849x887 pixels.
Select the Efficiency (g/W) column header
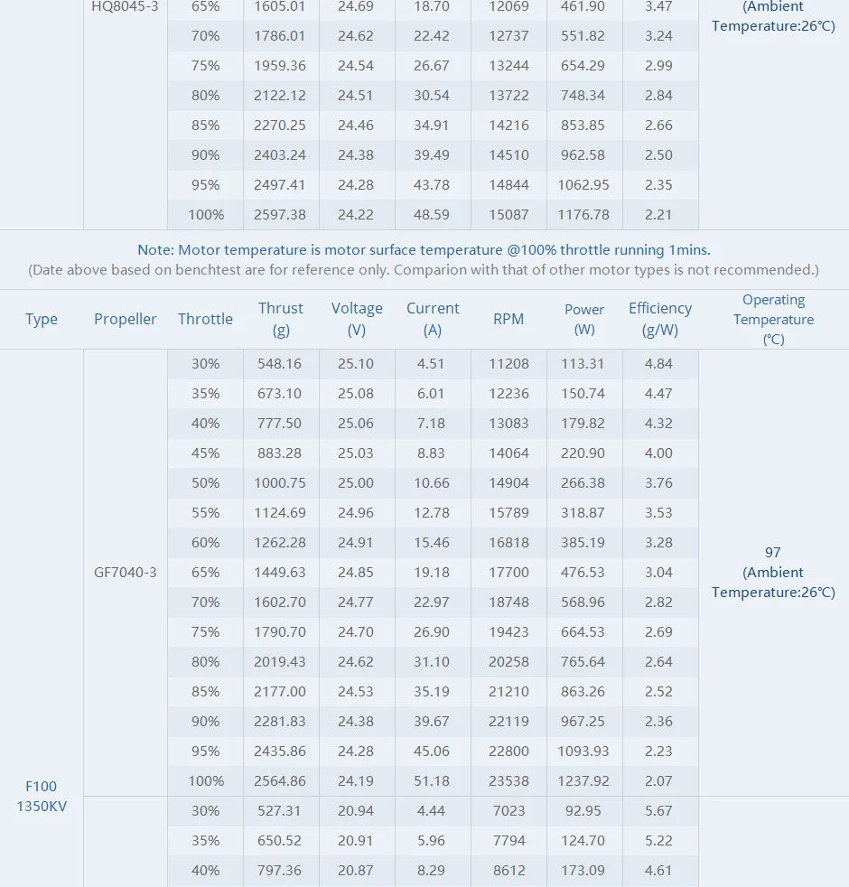(x=660, y=319)
